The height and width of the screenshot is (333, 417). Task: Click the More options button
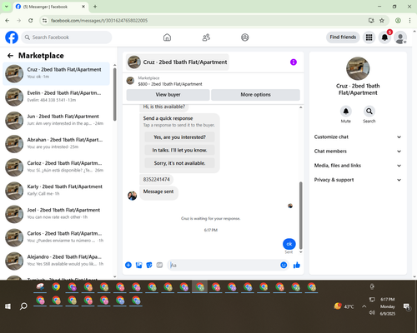click(255, 95)
